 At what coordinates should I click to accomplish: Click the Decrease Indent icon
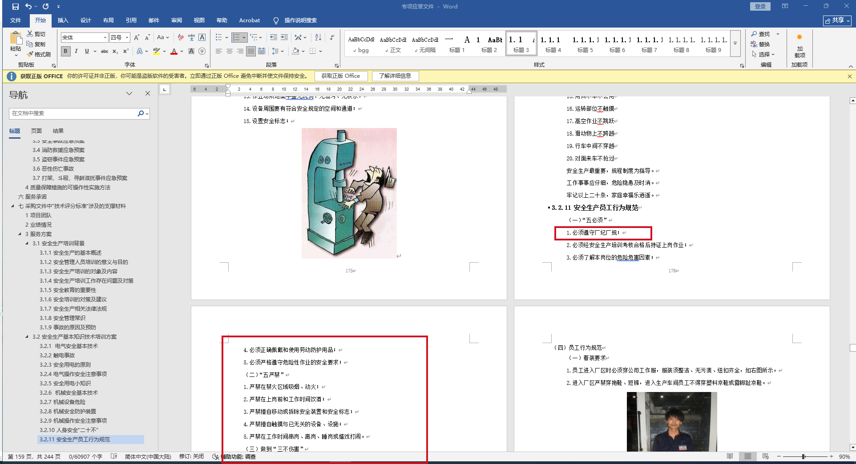274,37
